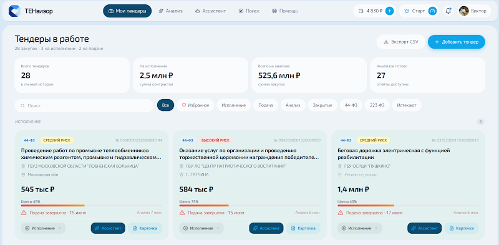Click warning triangle icon beside 17 июня
The height and width of the screenshot is (245, 499).
coord(340,213)
